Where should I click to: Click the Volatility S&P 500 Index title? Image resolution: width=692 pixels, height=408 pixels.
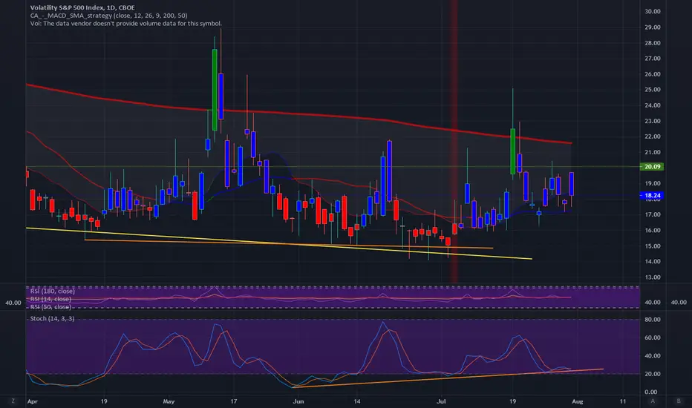pyautogui.click(x=82, y=7)
